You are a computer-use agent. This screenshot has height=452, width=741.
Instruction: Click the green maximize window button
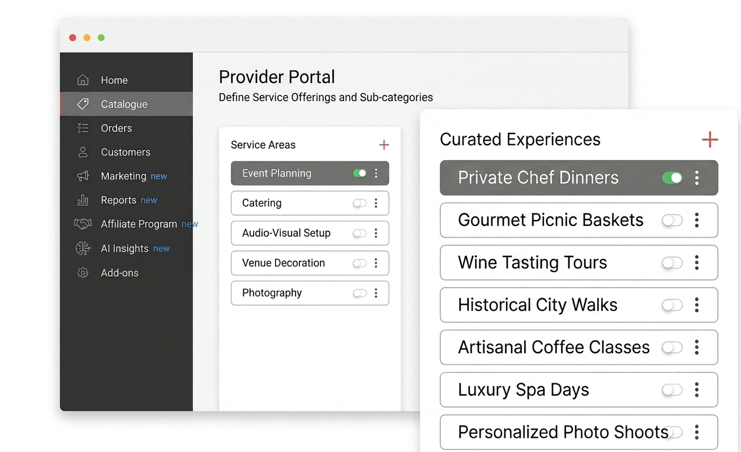[x=101, y=38]
